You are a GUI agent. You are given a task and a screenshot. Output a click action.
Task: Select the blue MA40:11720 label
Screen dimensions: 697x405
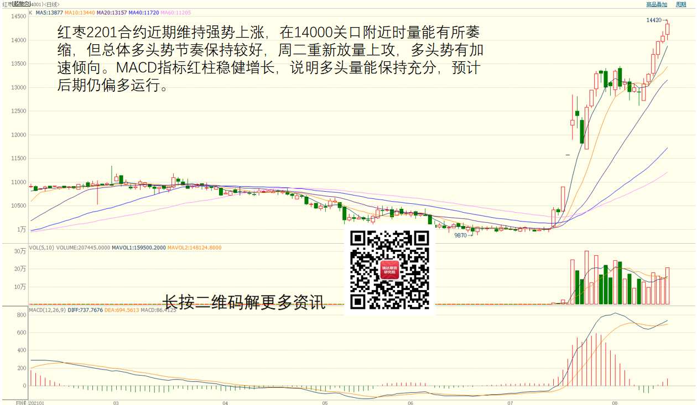pyautogui.click(x=144, y=12)
